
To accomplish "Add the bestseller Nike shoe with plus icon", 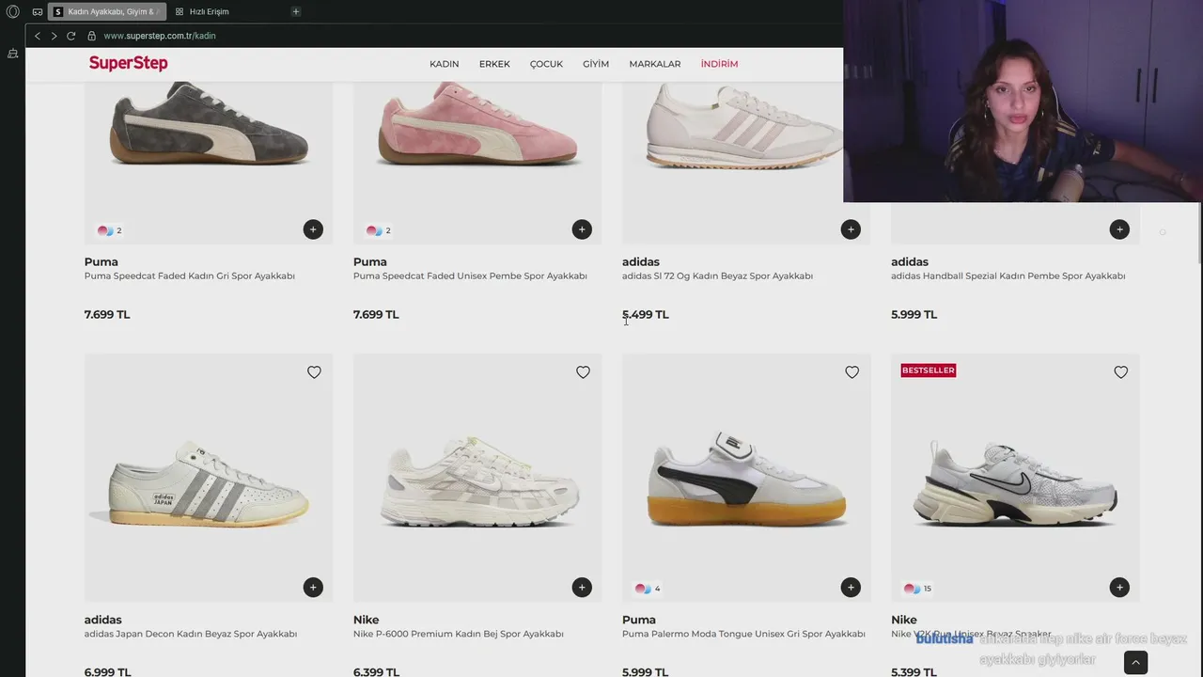I will coord(1119,588).
